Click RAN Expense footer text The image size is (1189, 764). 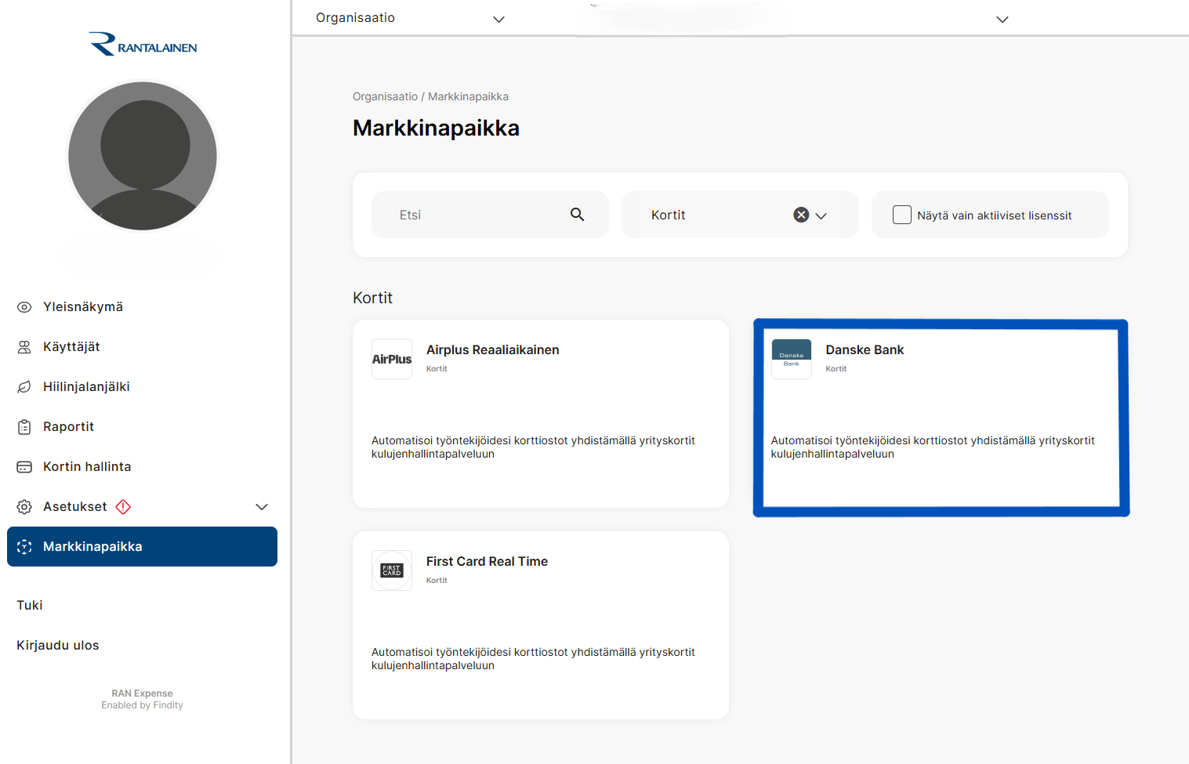[x=142, y=693]
